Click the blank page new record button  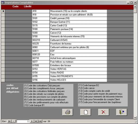click(85, 112)
